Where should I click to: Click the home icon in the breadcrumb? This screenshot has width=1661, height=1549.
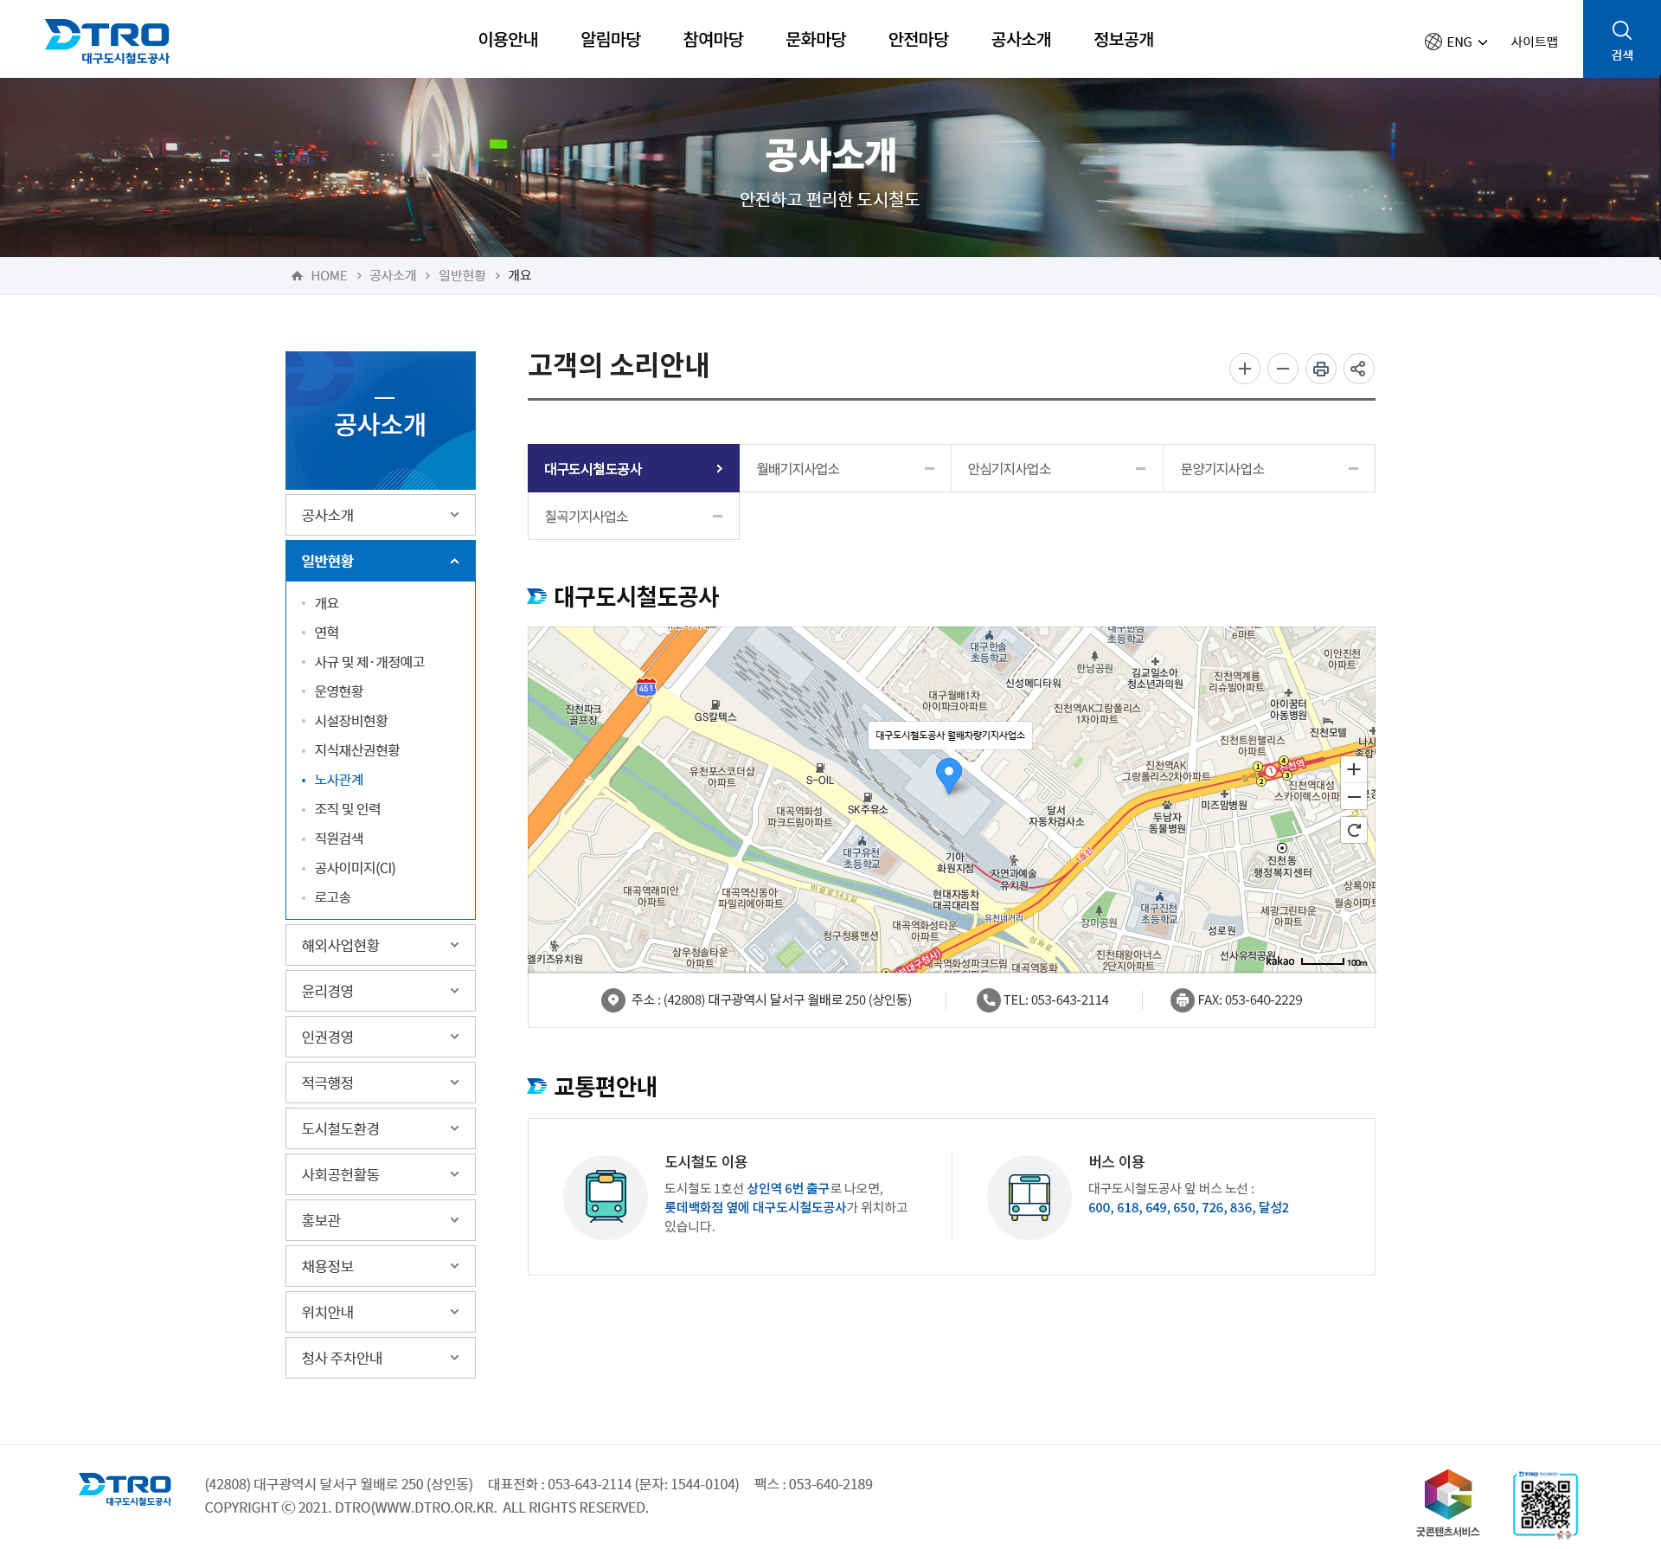point(296,274)
